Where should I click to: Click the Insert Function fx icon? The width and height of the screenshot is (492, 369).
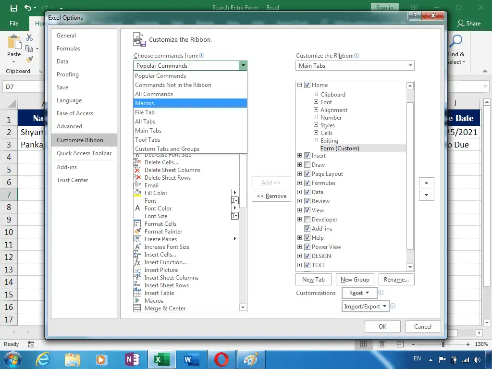(137, 262)
